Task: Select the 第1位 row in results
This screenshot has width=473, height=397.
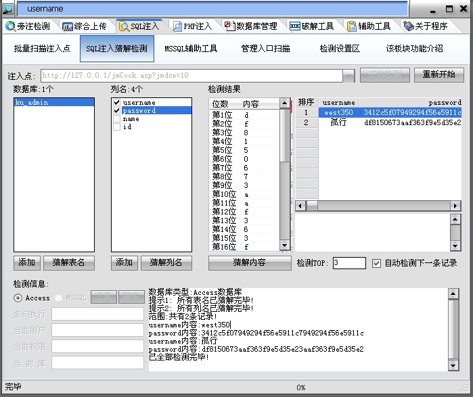Action: (244, 115)
